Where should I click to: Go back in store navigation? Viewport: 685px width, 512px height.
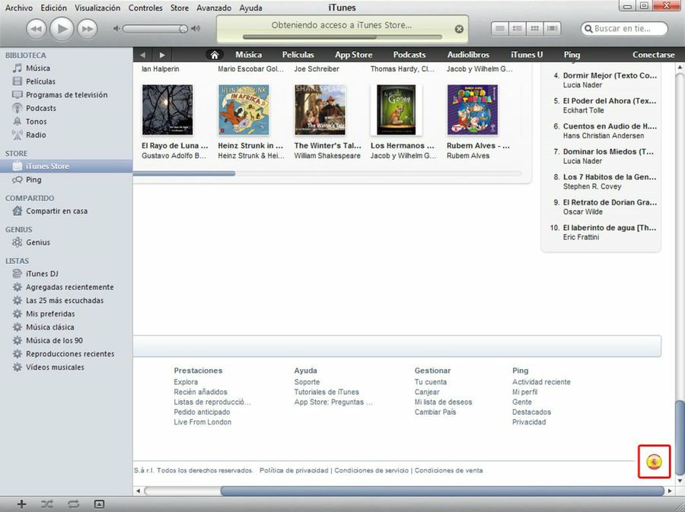click(143, 55)
